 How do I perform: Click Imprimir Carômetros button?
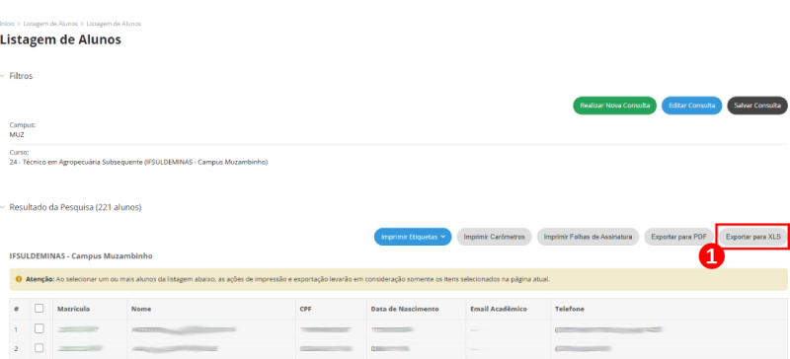click(x=495, y=237)
